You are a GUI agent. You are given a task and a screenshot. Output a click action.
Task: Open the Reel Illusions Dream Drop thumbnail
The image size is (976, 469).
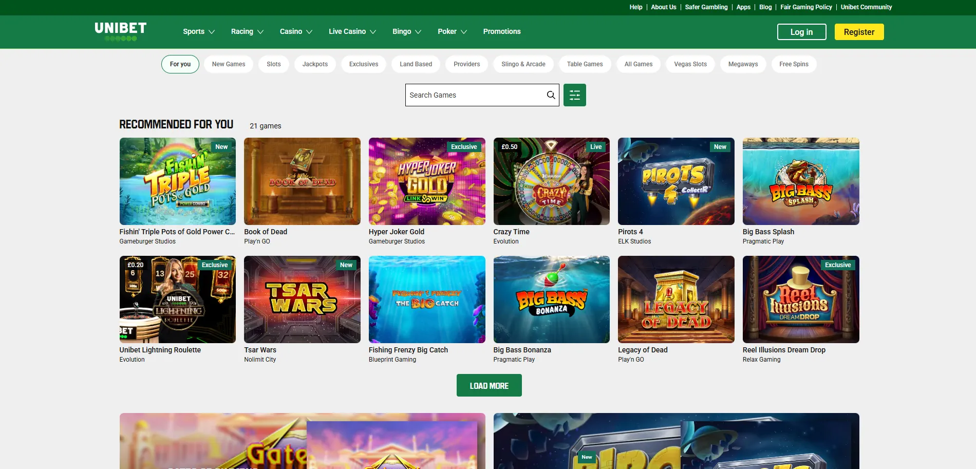(801, 299)
